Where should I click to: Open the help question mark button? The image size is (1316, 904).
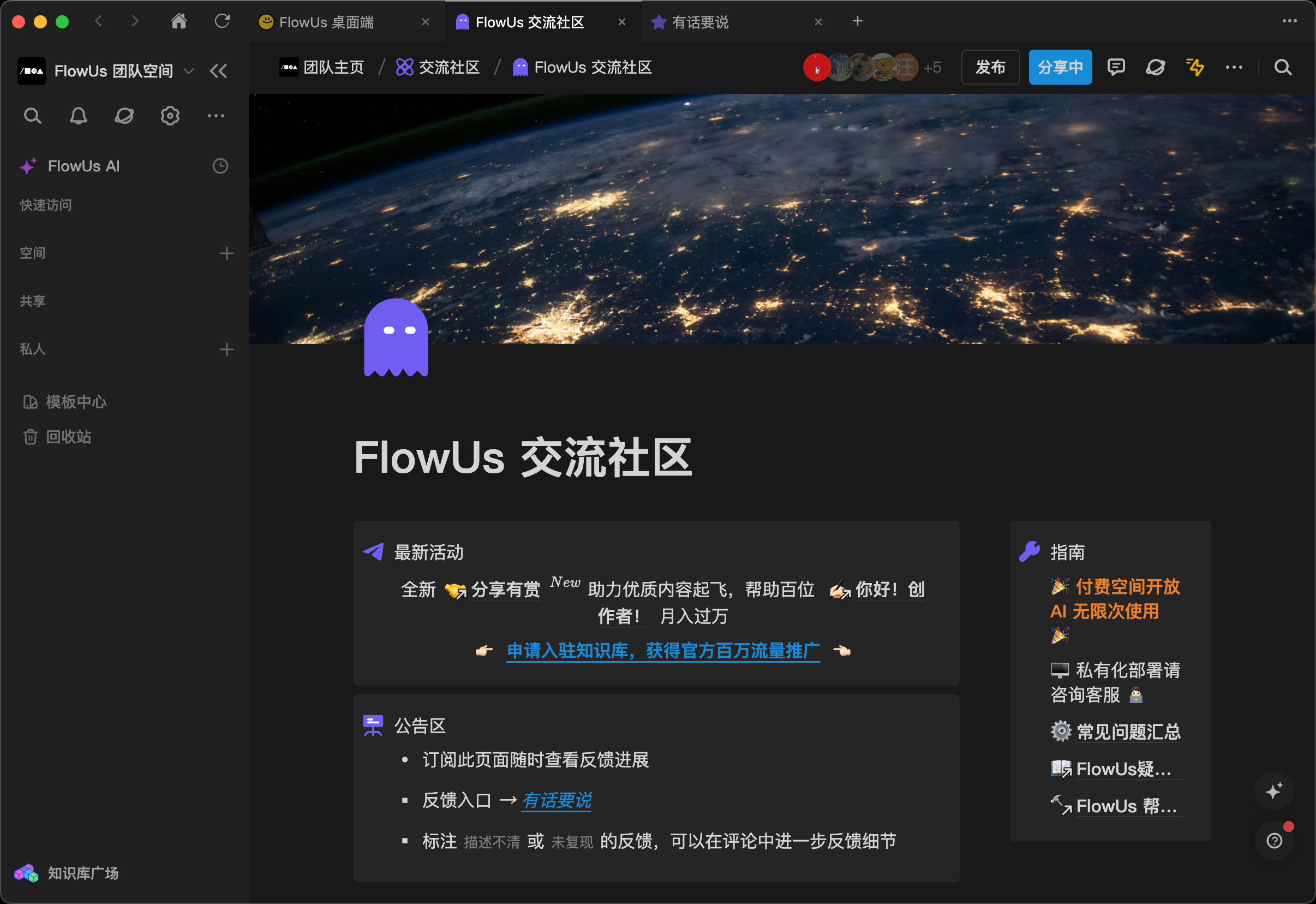(x=1274, y=841)
